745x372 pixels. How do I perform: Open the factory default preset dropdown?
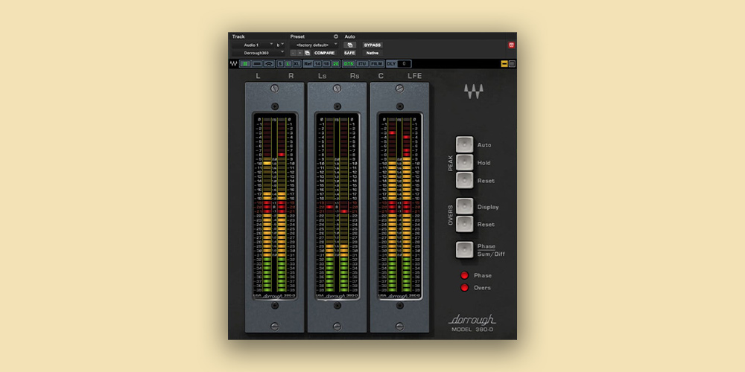314,45
